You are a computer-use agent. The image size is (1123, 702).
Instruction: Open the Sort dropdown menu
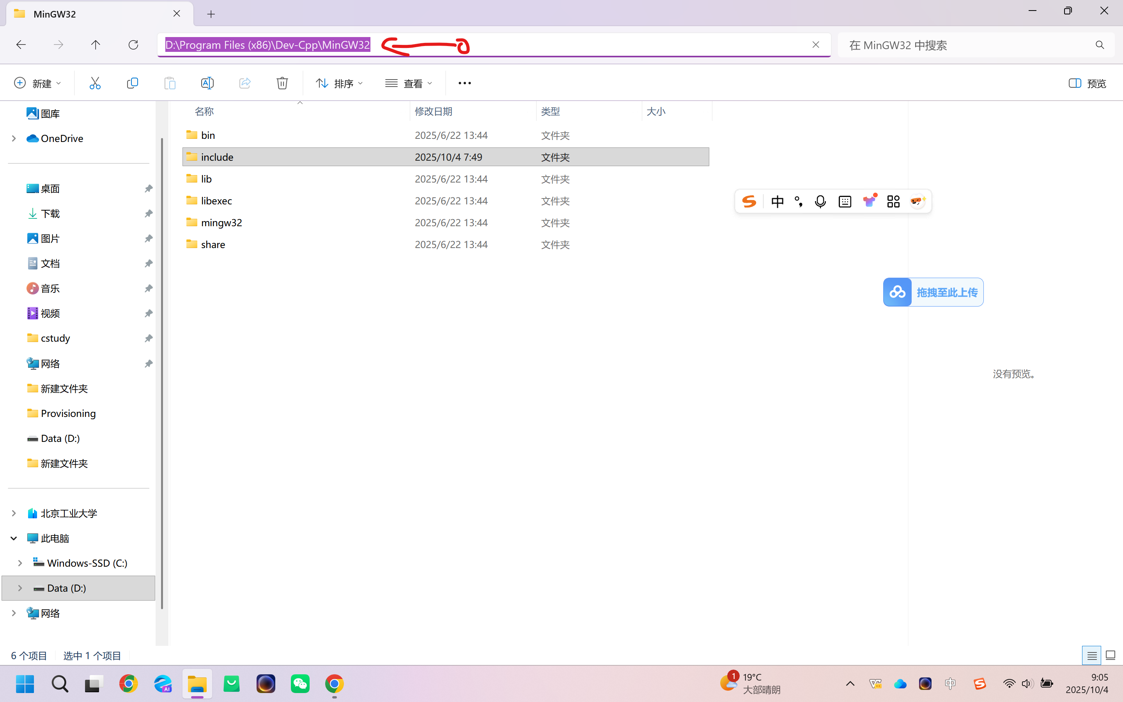(339, 83)
